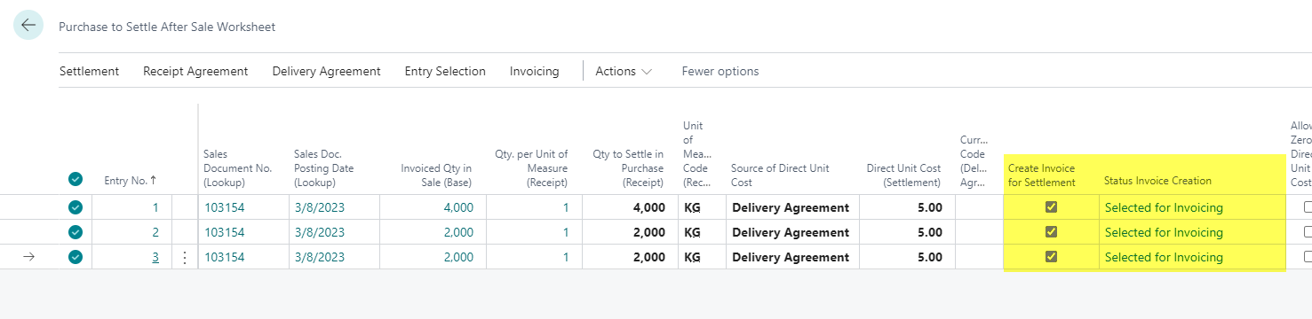Select row 2 using its check circle
The image size is (1312, 319).
click(76, 232)
